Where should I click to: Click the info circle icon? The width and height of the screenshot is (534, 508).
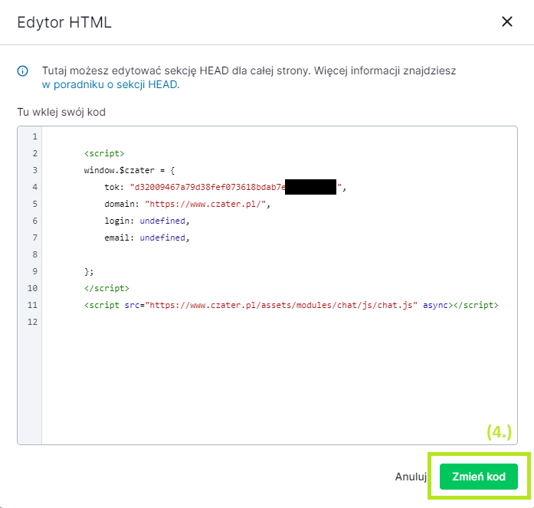[x=23, y=71]
